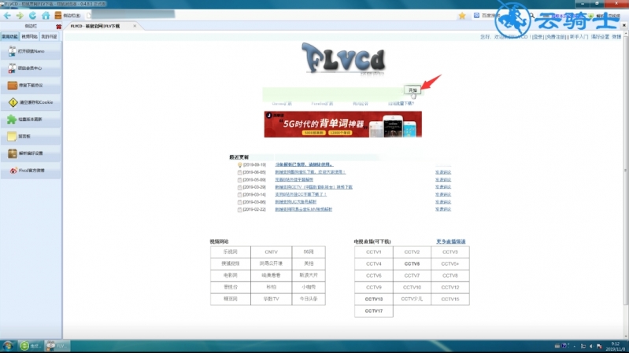
Task: Open the 2019-03-29 CCTV update link
Action: 313,187
